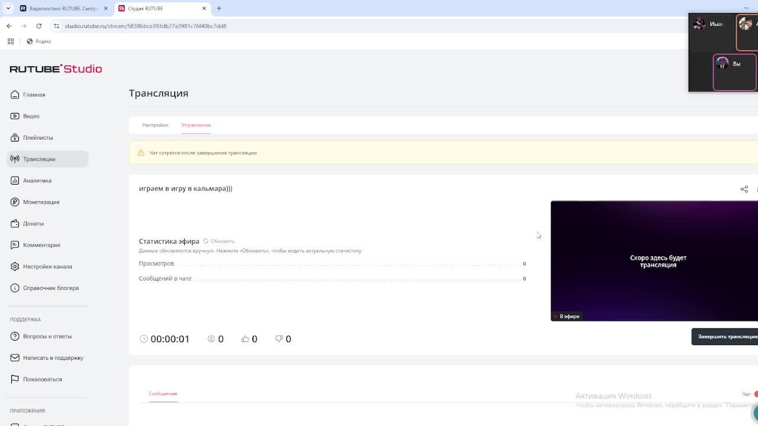Select Трансляции in the sidebar
This screenshot has width=758, height=426.
point(47,159)
